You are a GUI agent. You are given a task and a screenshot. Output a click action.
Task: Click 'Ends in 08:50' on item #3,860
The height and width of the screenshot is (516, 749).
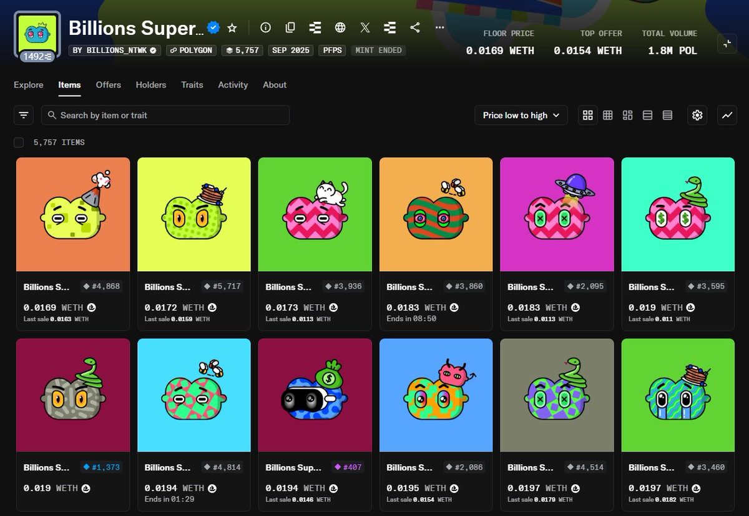[411, 319]
